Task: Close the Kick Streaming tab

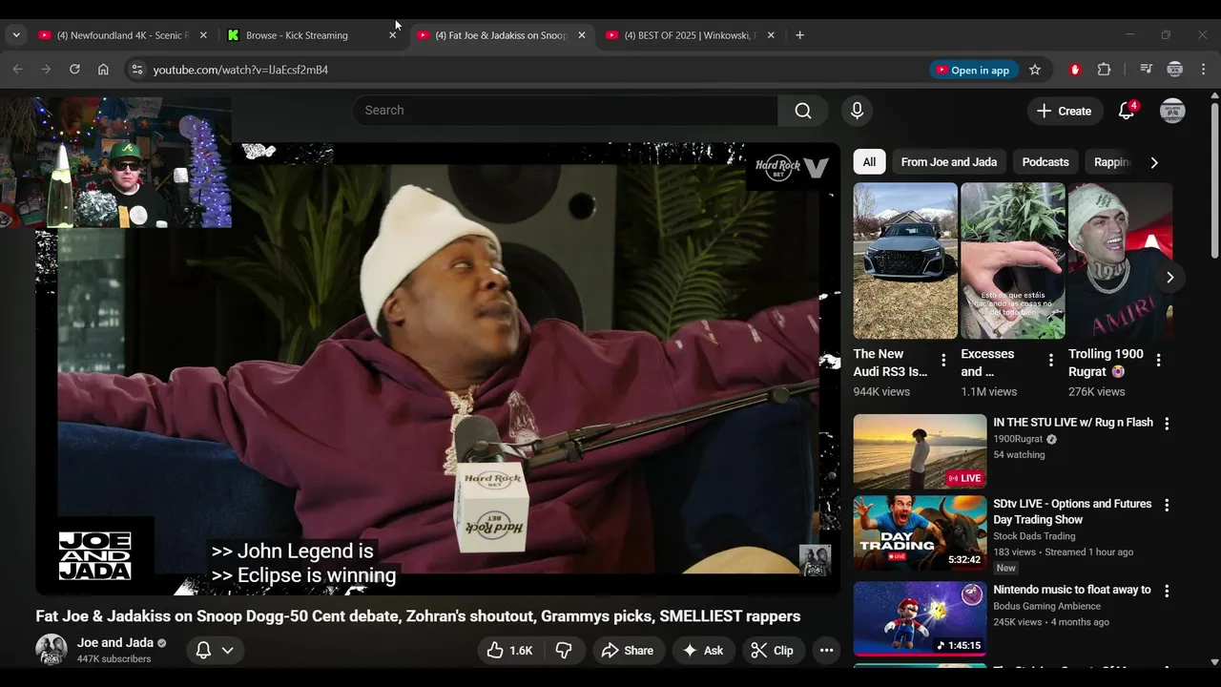Action: [392, 35]
